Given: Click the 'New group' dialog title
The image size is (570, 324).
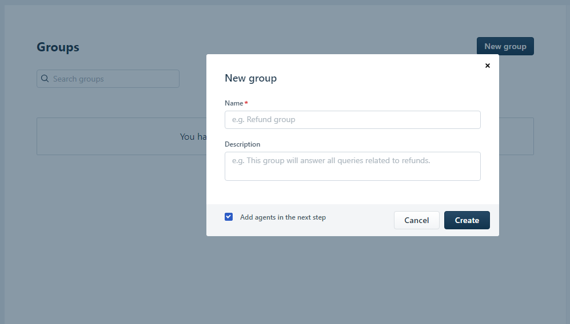Looking at the screenshot, I should 250,78.
